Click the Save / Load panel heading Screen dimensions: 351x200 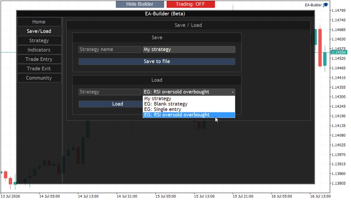click(x=188, y=25)
